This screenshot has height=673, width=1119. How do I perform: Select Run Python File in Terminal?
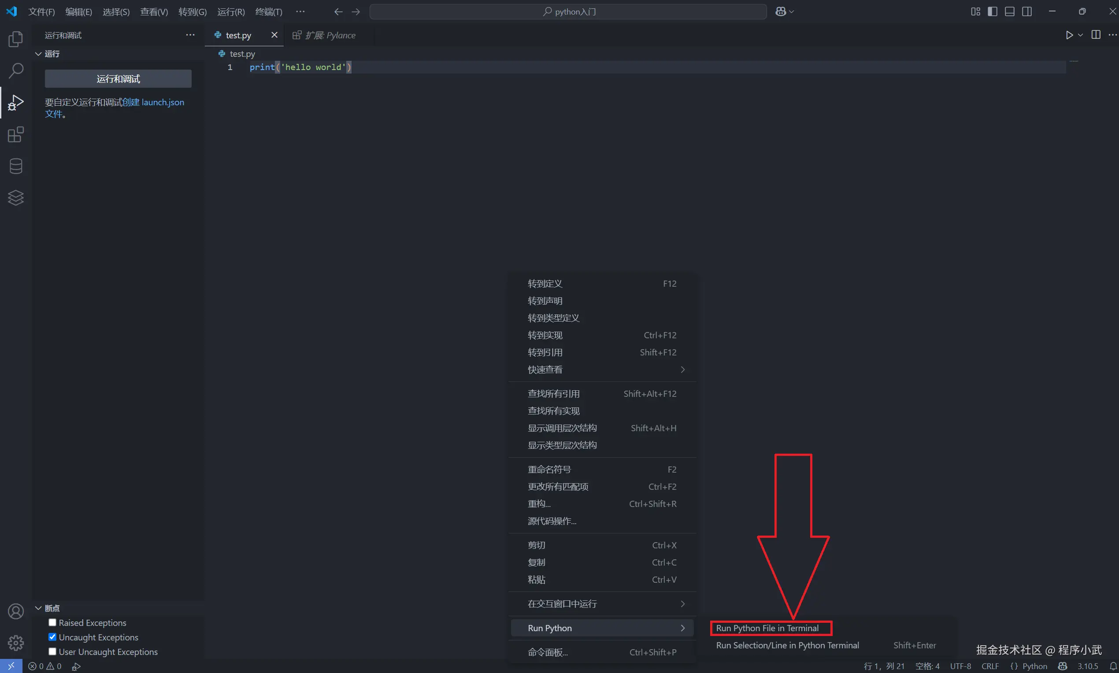click(x=767, y=628)
